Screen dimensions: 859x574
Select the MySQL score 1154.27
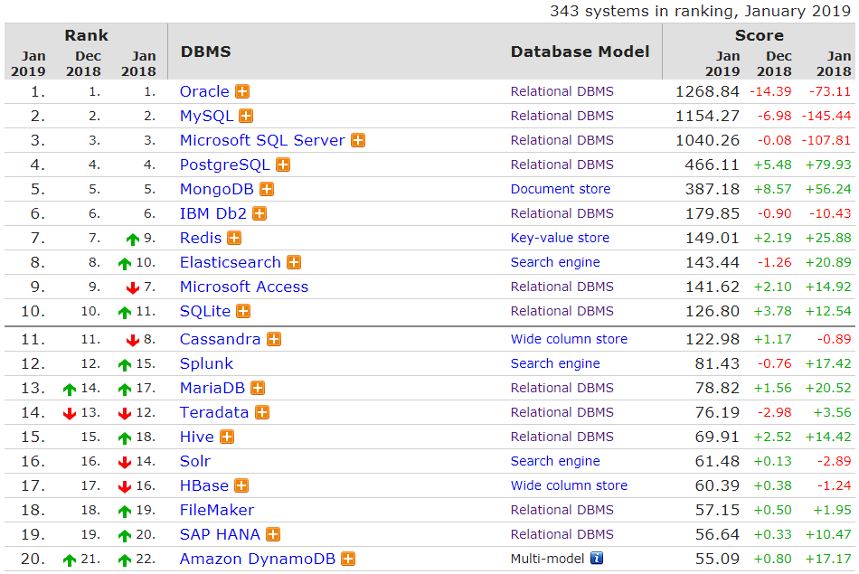pyautogui.click(x=707, y=116)
